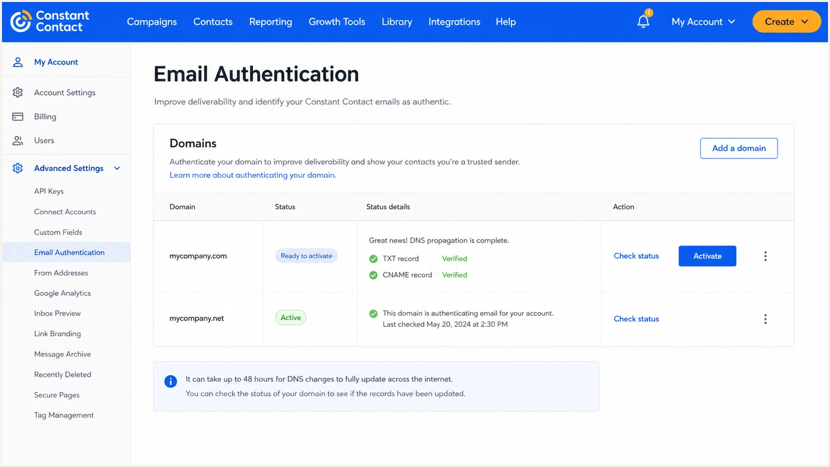Viewport: 830px width, 467px height.
Task: Open Message Archive in sidebar
Action: (63, 354)
